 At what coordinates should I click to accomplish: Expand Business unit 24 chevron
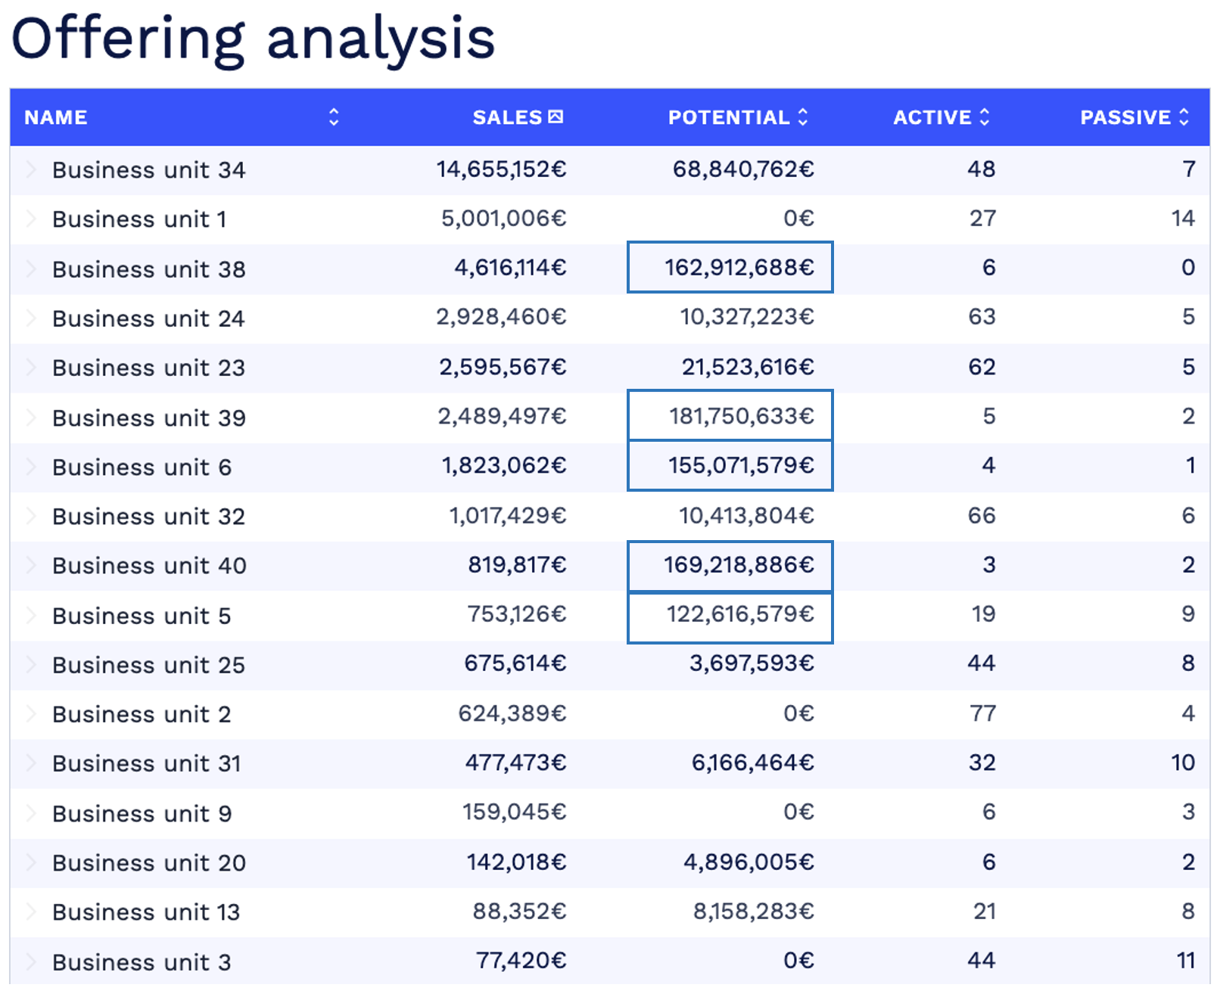coord(31,318)
